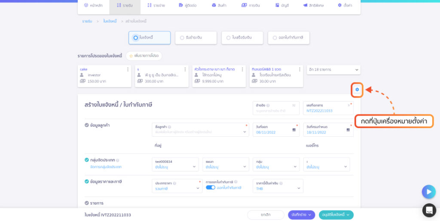Open the THB currency dropdown
440x221 pixels.
278,186
